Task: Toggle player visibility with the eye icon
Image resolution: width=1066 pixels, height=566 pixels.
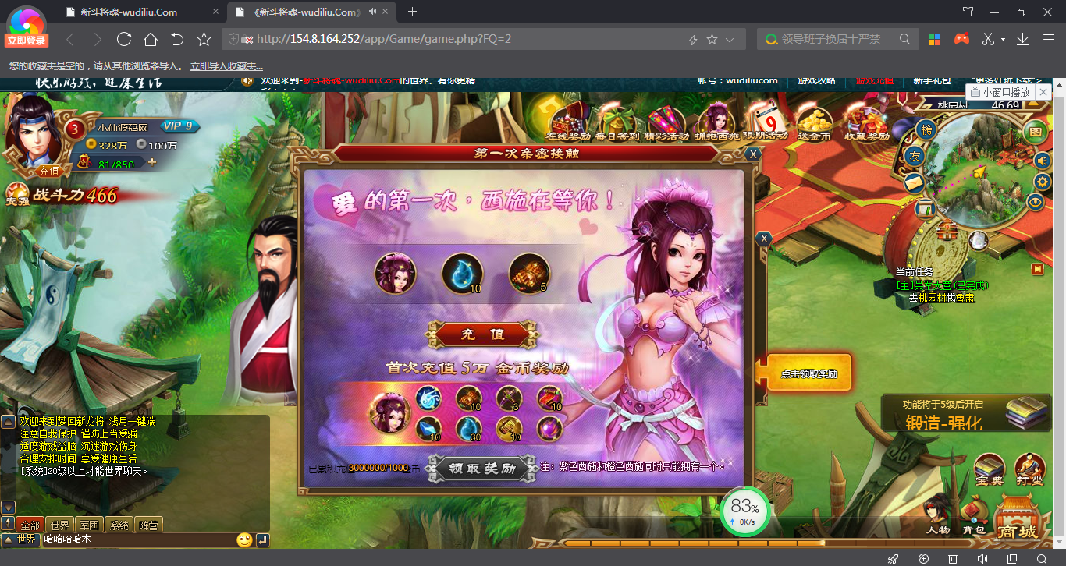Action: coord(1036,202)
